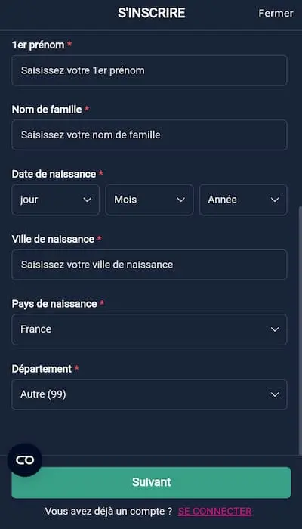Open the round CO floating widget icon
This screenshot has width=302, height=529.
click(x=25, y=459)
